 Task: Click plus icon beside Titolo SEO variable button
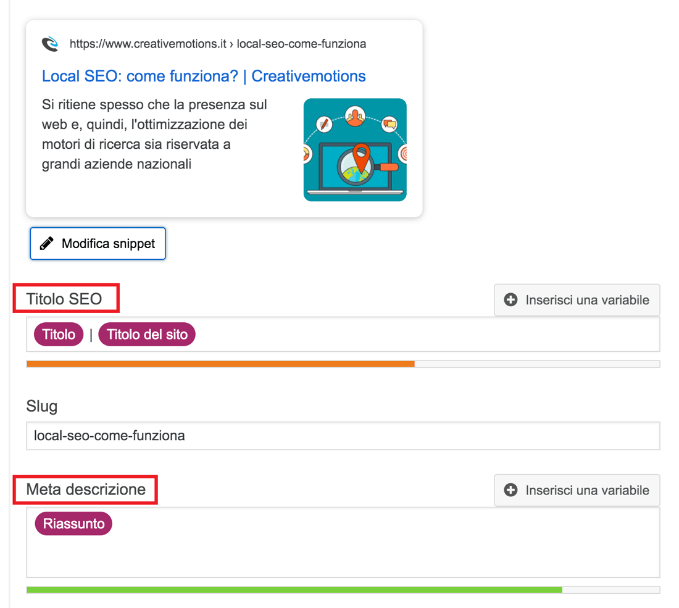click(x=510, y=299)
